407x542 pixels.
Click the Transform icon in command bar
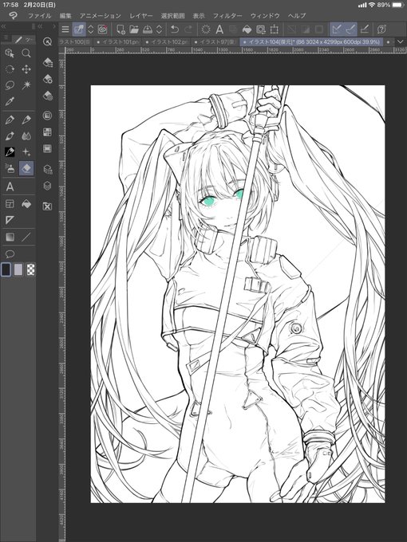(274, 29)
